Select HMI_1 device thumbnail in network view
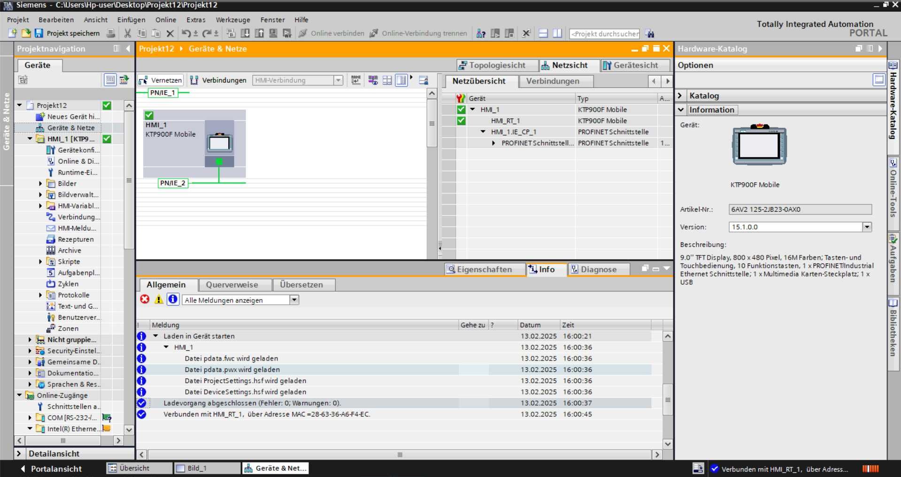The image size is (901, 477). click(x=219, y=143)
